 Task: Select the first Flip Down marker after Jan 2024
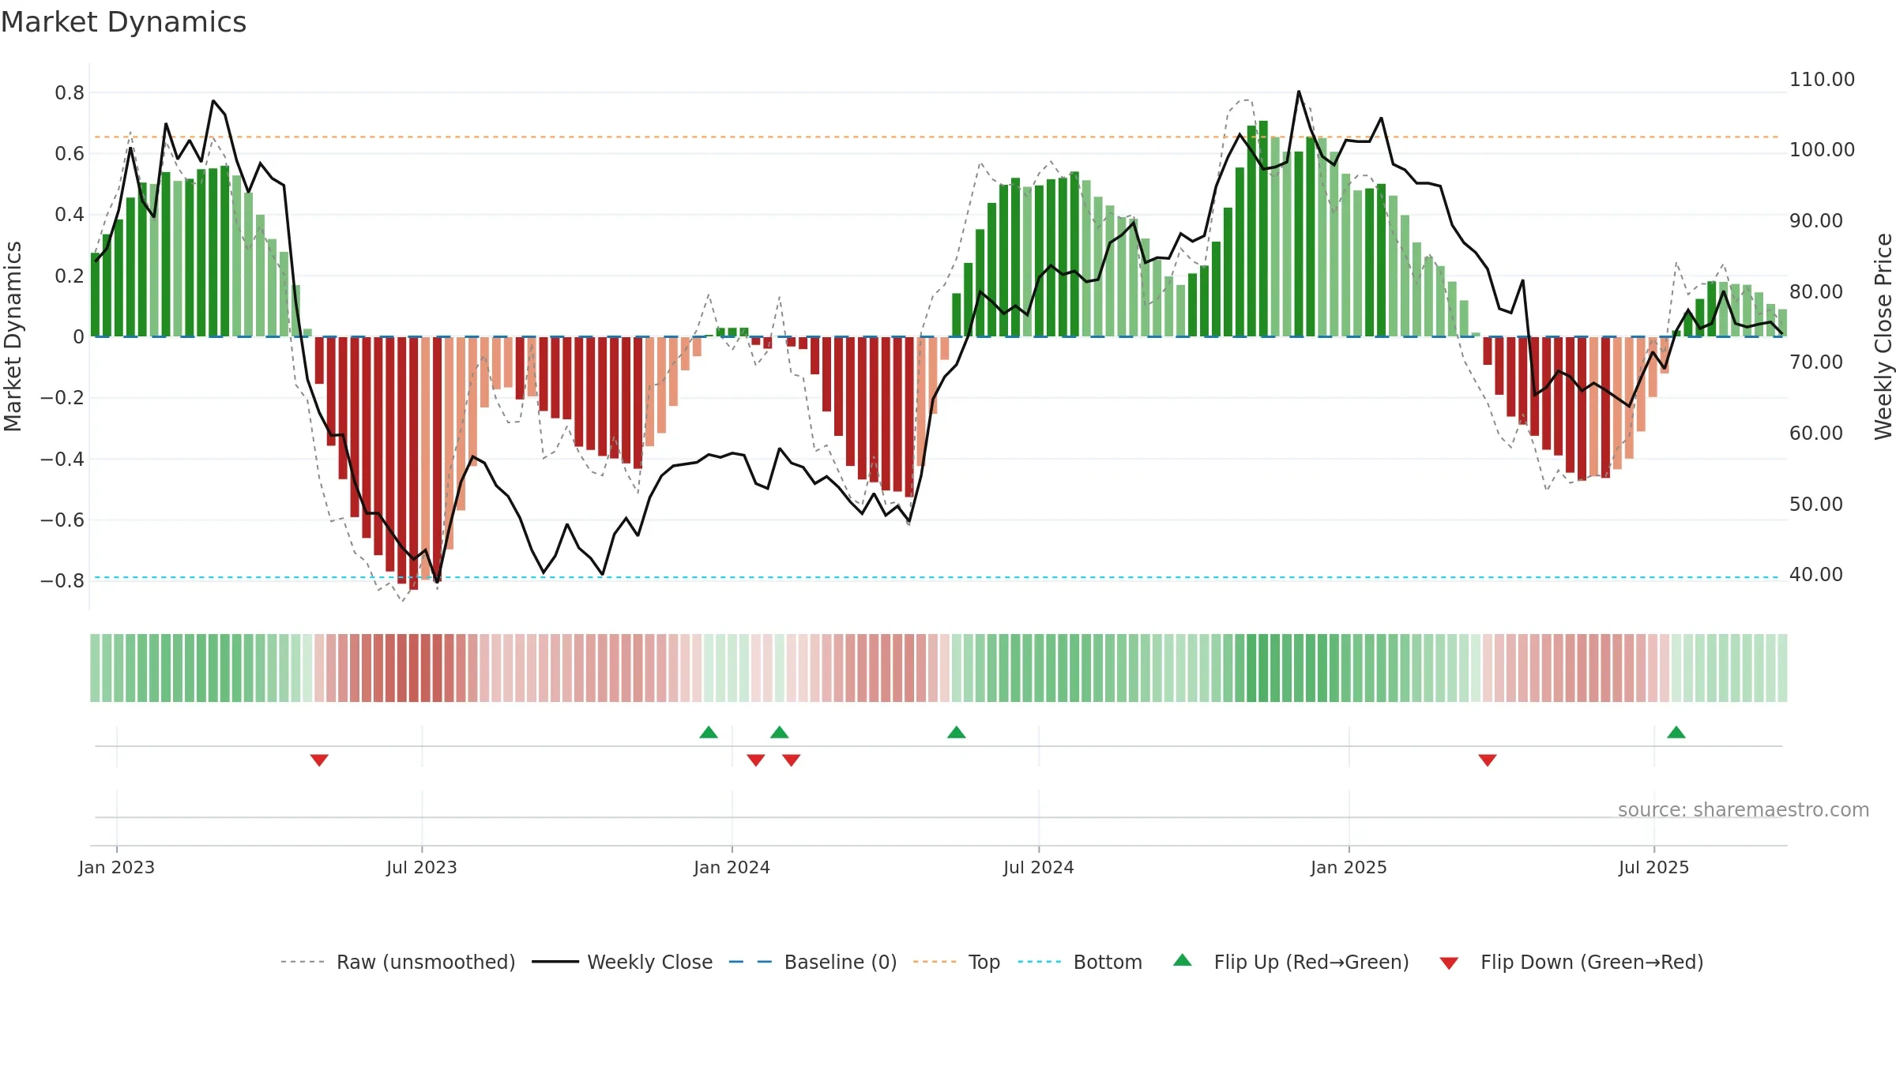click(x=756, y=760)
